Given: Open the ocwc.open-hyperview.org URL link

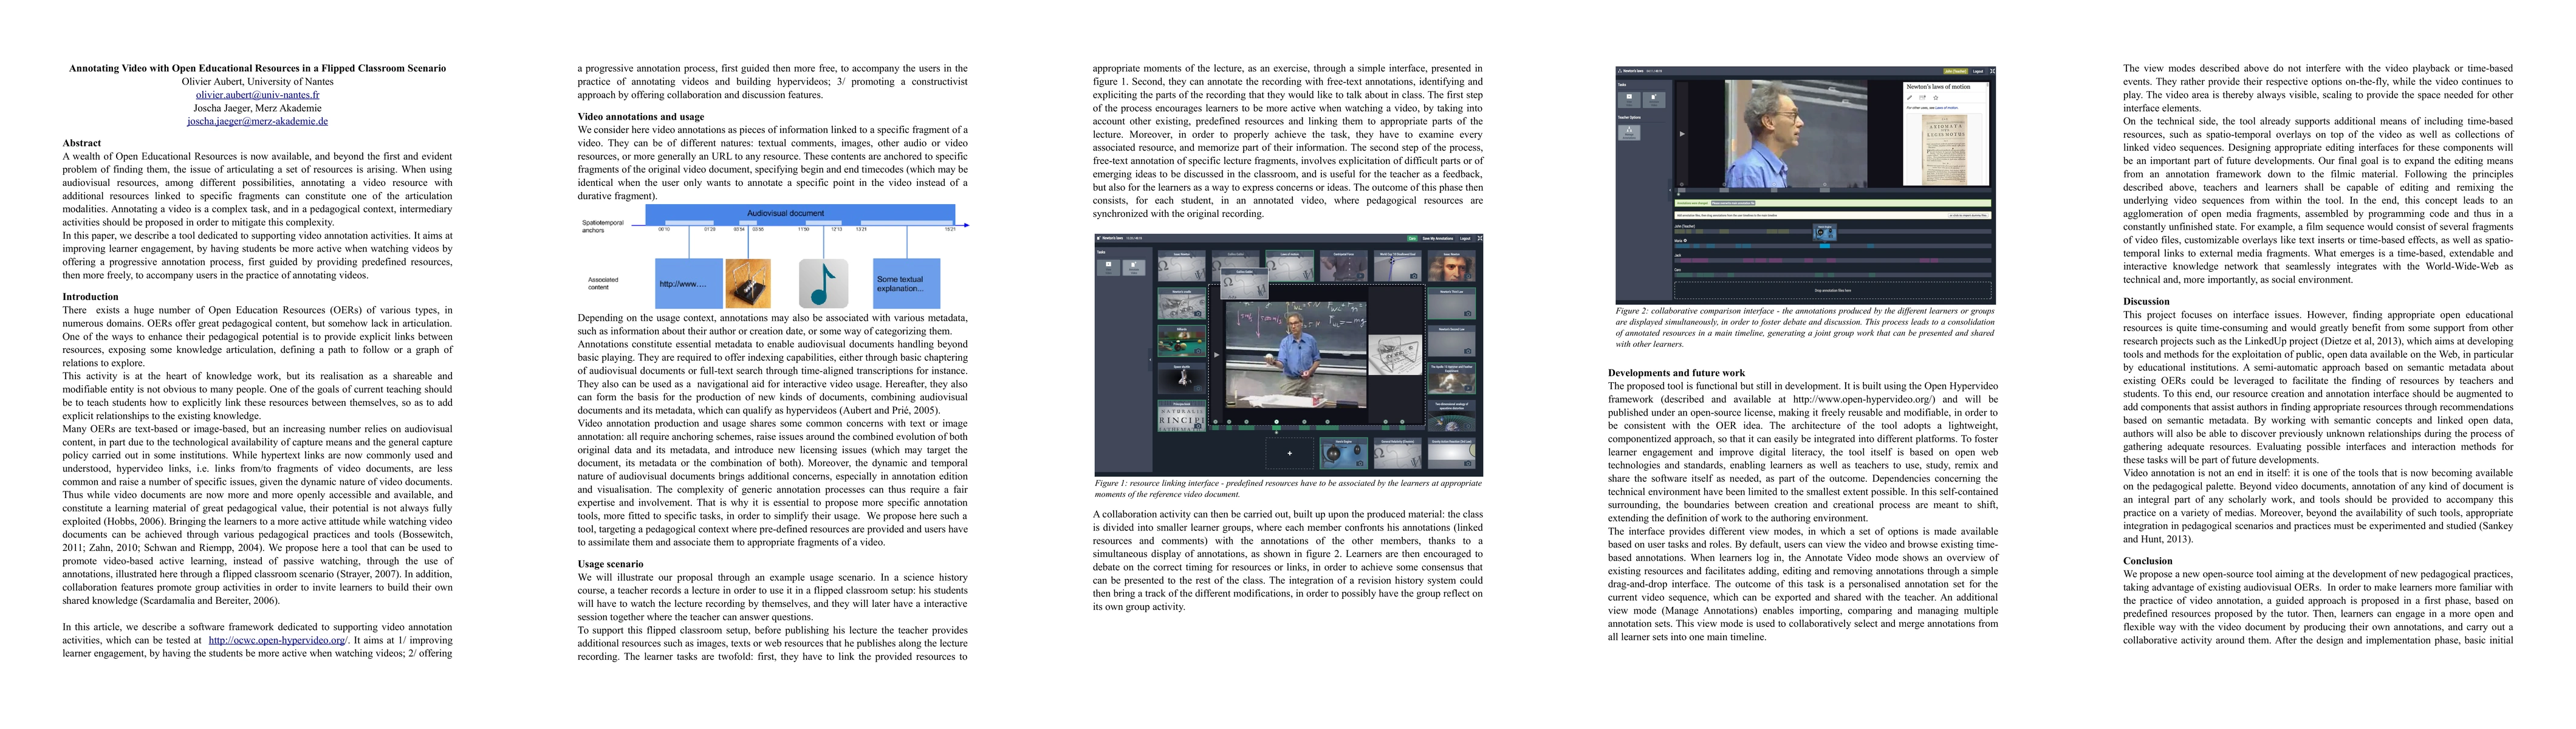Looking at the screenshot, I should click(277, 640).
